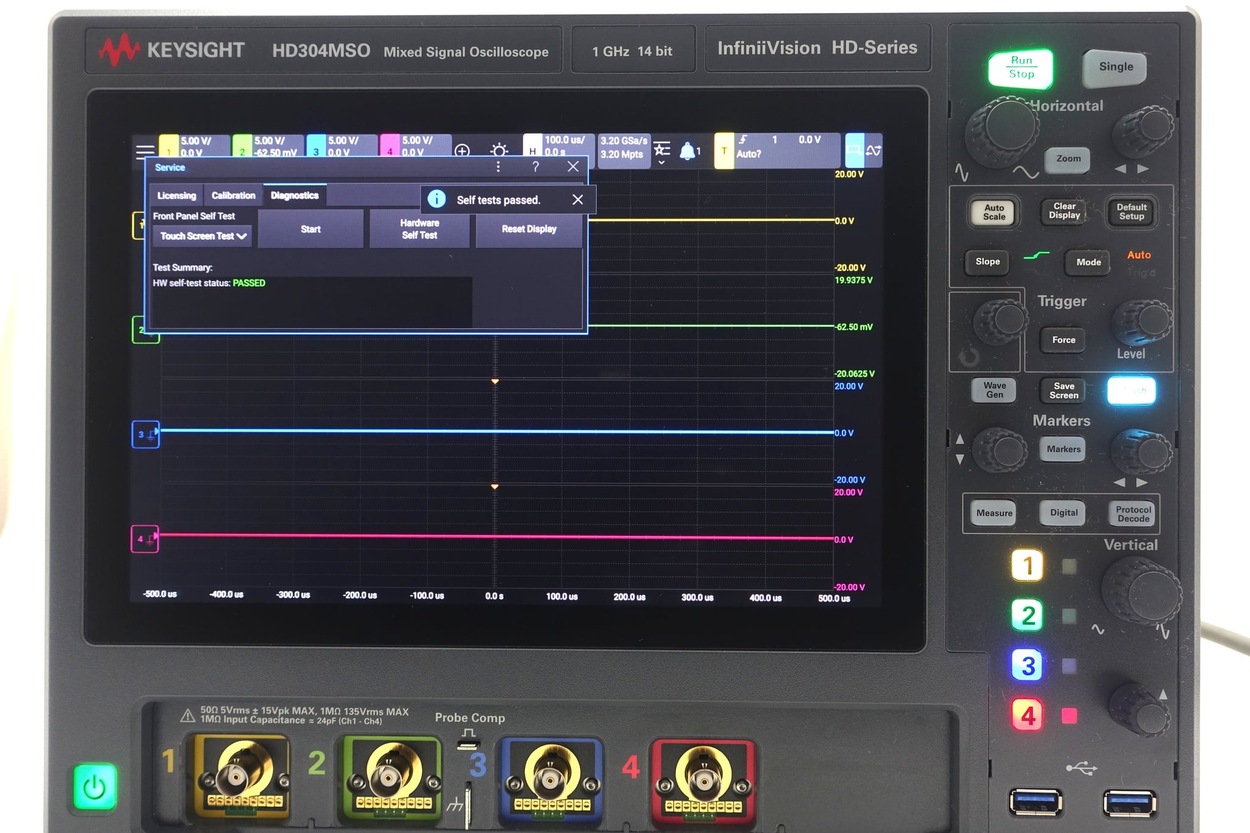
Task: Push the Force trigger button
Action: (x=1063, y=340)
